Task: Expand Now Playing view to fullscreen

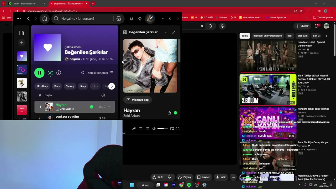Action: (174, 32)
